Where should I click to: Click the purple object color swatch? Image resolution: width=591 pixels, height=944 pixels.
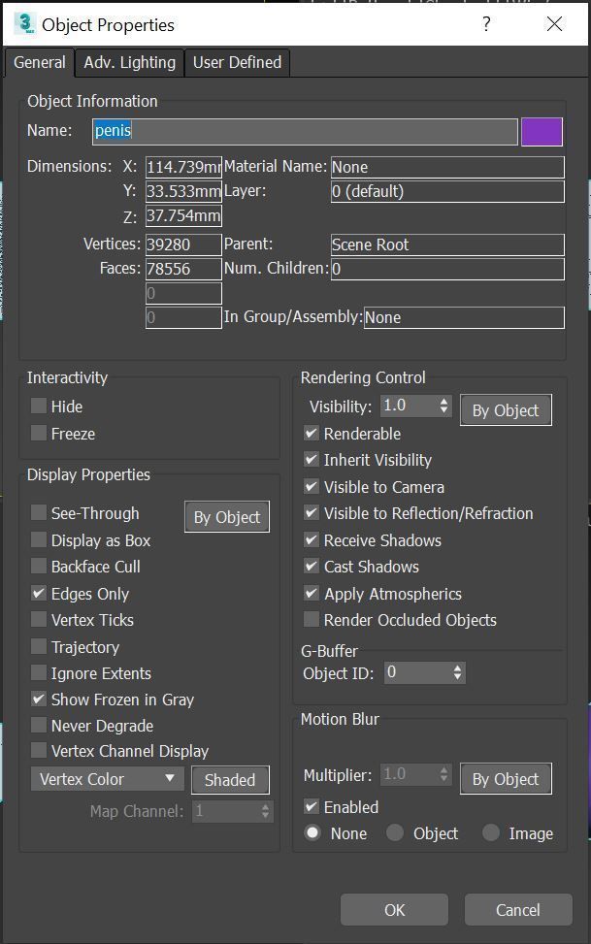click(542, 131)
